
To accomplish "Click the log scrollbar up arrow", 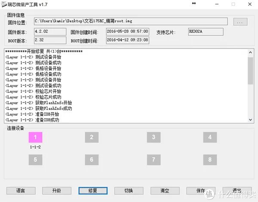I will click(x=250, y=52).
